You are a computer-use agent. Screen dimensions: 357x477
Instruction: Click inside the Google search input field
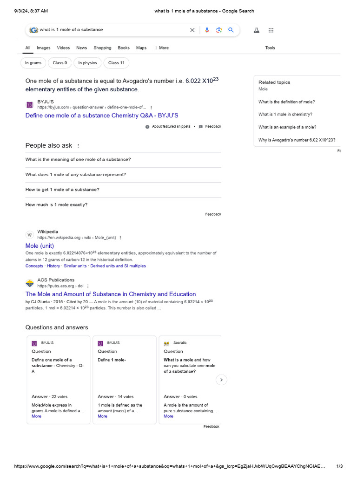point(112,30)
